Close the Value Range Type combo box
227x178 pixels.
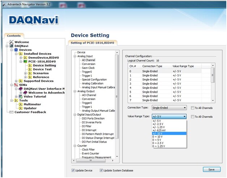coord(169,116)
